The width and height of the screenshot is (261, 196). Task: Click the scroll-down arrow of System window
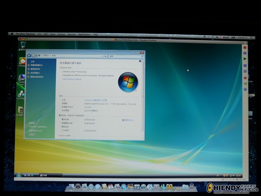coord(142,138)
